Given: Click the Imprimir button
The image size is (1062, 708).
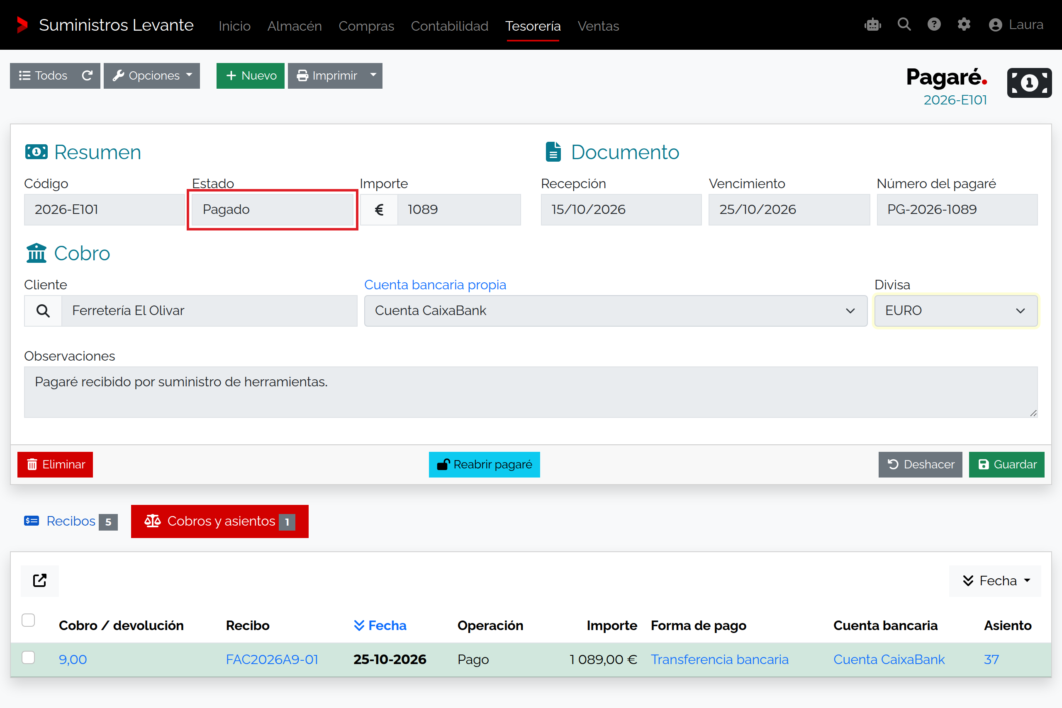Looking at the screenshot, I should pos(326,75).
